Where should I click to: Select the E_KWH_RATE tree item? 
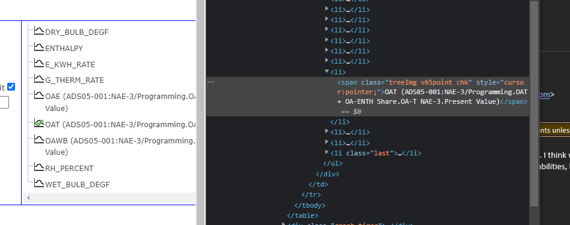70,65
